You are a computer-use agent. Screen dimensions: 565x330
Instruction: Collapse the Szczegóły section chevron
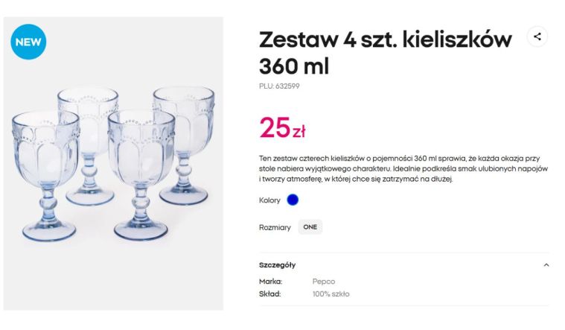coord(546,264)
